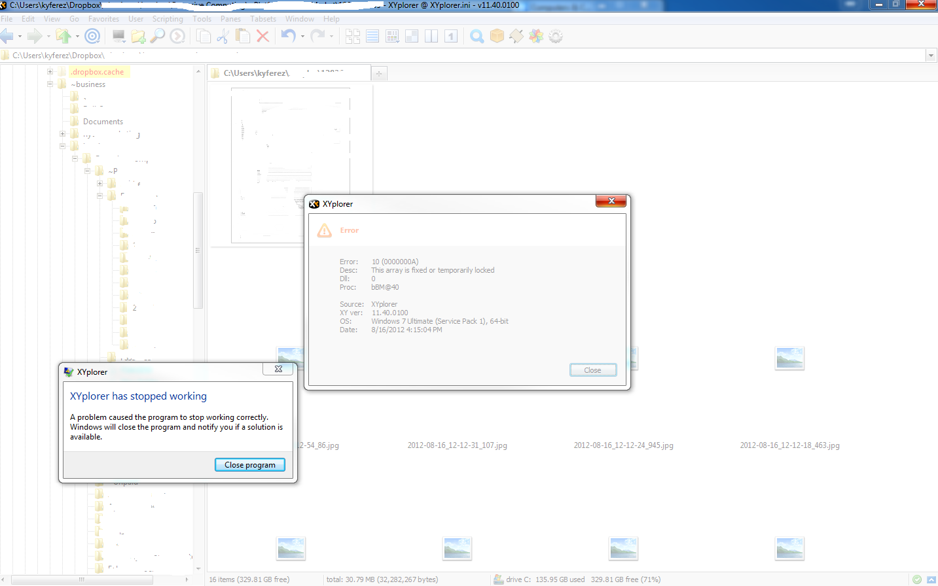The height and width of the screenshot is (586, 938).
Task: Toggle the dual pane layout icon
Action: pos(431,36)
